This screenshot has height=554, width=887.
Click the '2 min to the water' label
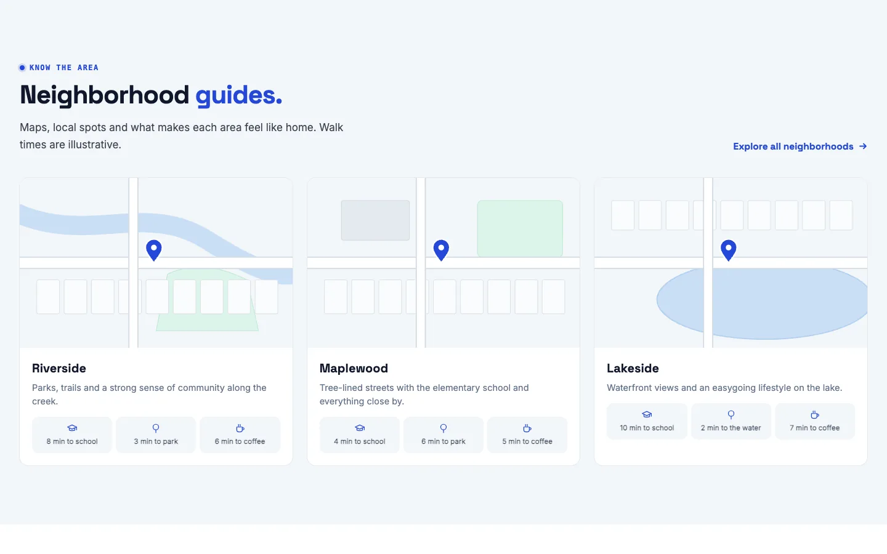(x=731, y=428)
